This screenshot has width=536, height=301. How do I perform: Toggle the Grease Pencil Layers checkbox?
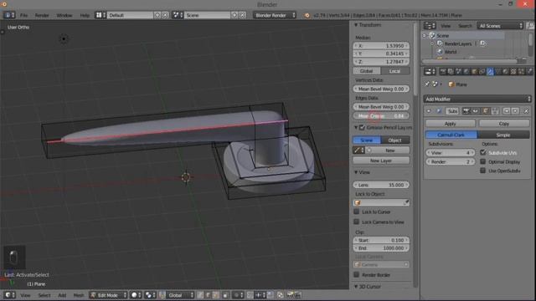click(362, 127)
